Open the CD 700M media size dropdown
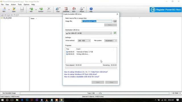The height and width of the screenshot is (102, 182). [176, 93]
